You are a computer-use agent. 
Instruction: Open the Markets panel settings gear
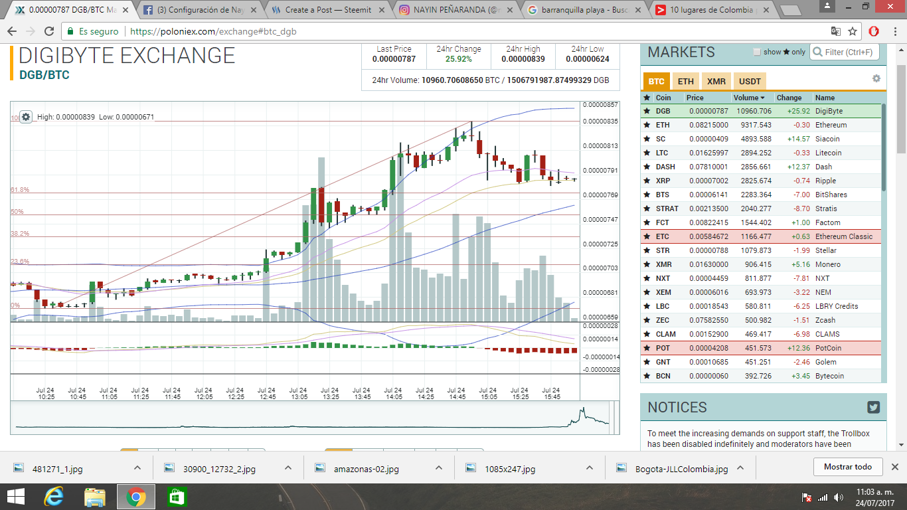[x=876, y=78]
